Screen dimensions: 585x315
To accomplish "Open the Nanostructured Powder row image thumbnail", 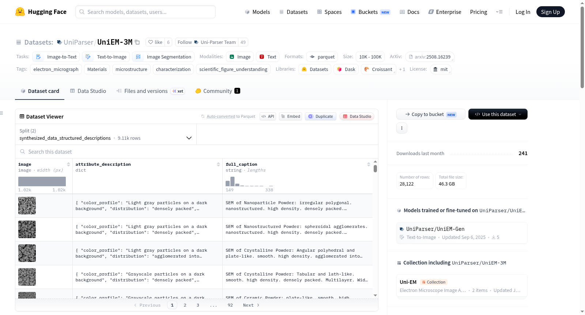I will click(x=27, y=229).
